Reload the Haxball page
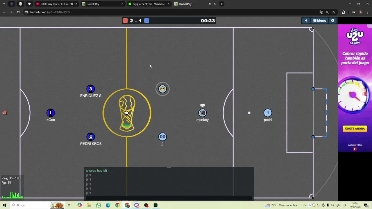 click(x=18, y=12)
